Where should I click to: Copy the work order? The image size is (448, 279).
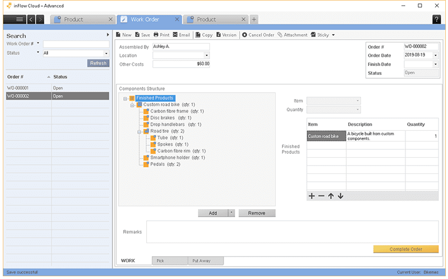pos(204,35)
